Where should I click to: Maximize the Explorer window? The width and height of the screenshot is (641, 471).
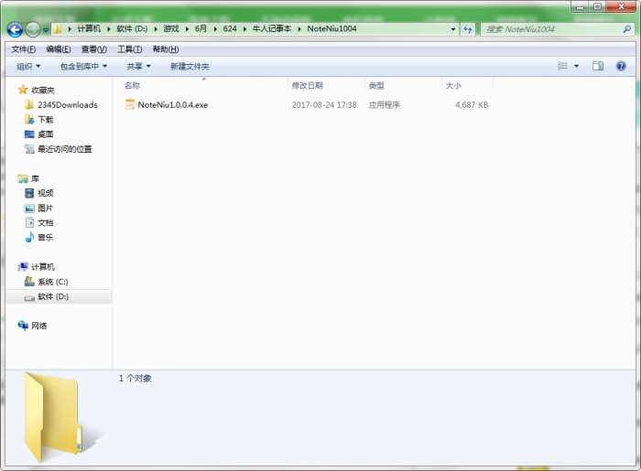597,7
